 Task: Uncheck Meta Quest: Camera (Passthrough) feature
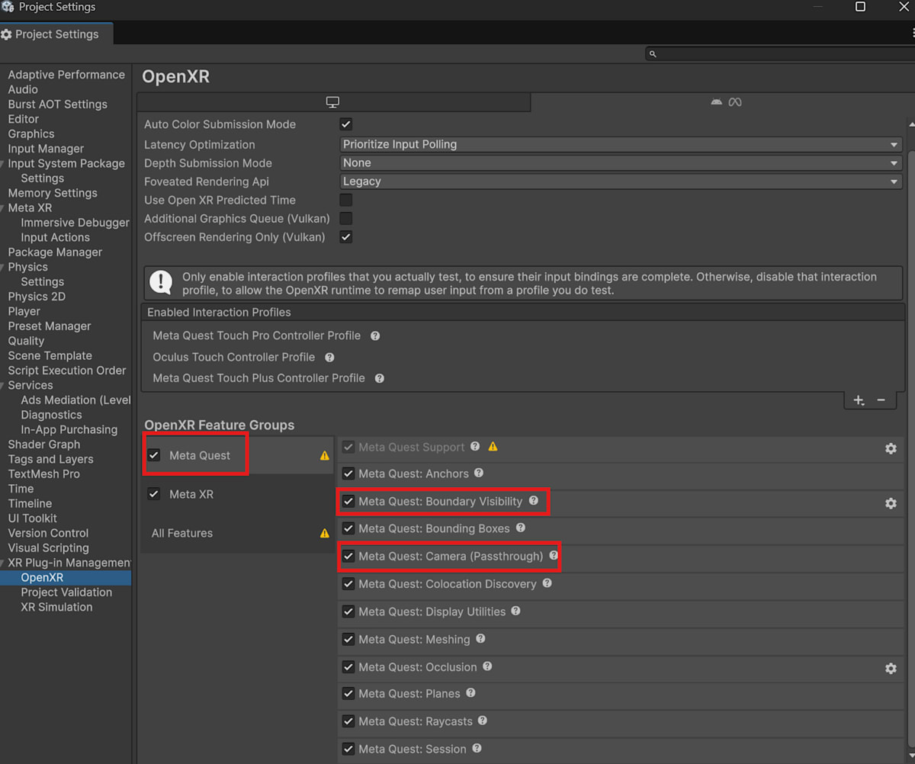coord(348,556)
